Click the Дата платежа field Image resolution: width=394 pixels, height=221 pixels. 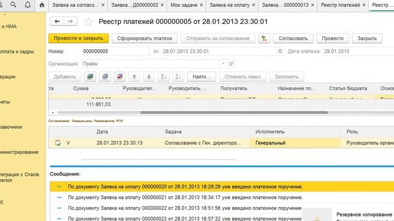point(358,52)
